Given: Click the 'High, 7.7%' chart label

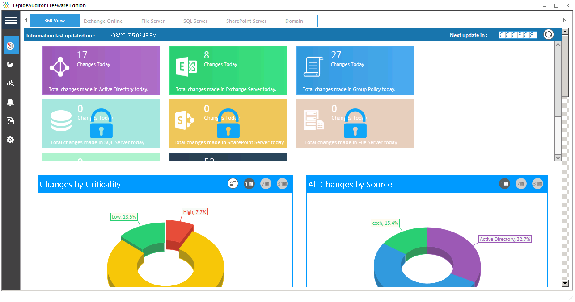Looking at the screenshot, I should [x=194, y=212].
